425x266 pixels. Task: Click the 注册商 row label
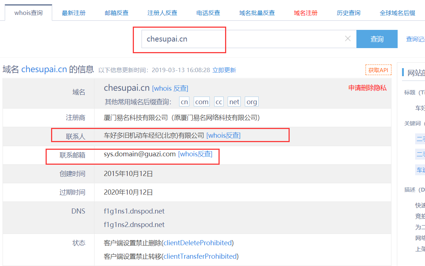coord(76,117)
